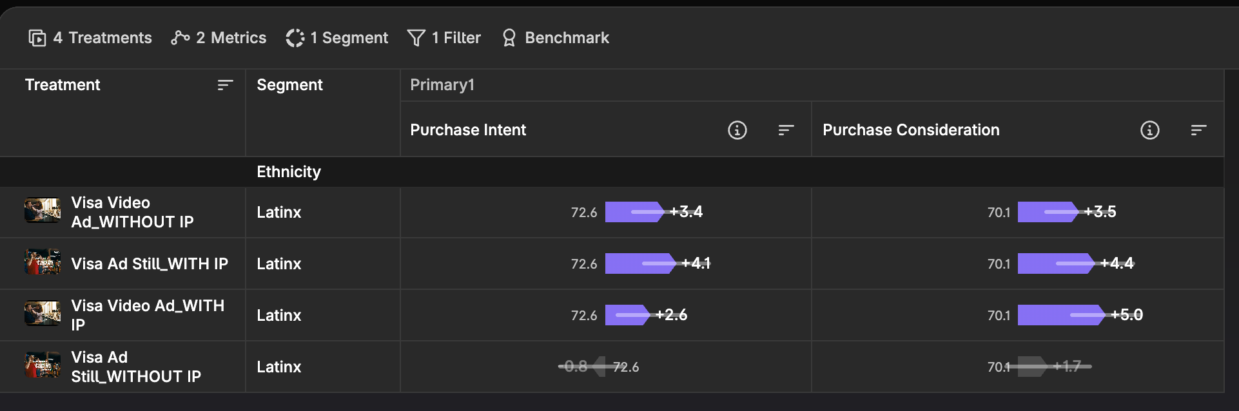Sort by Purchase Intent column
This screenshot has width=1239, height=411.
(786, 130)
